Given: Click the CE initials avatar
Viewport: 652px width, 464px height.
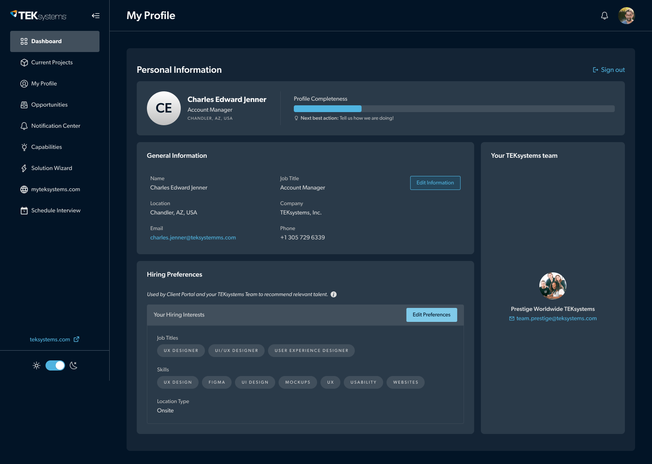Looking at the screenshot, I should click(x=164, y=108).
